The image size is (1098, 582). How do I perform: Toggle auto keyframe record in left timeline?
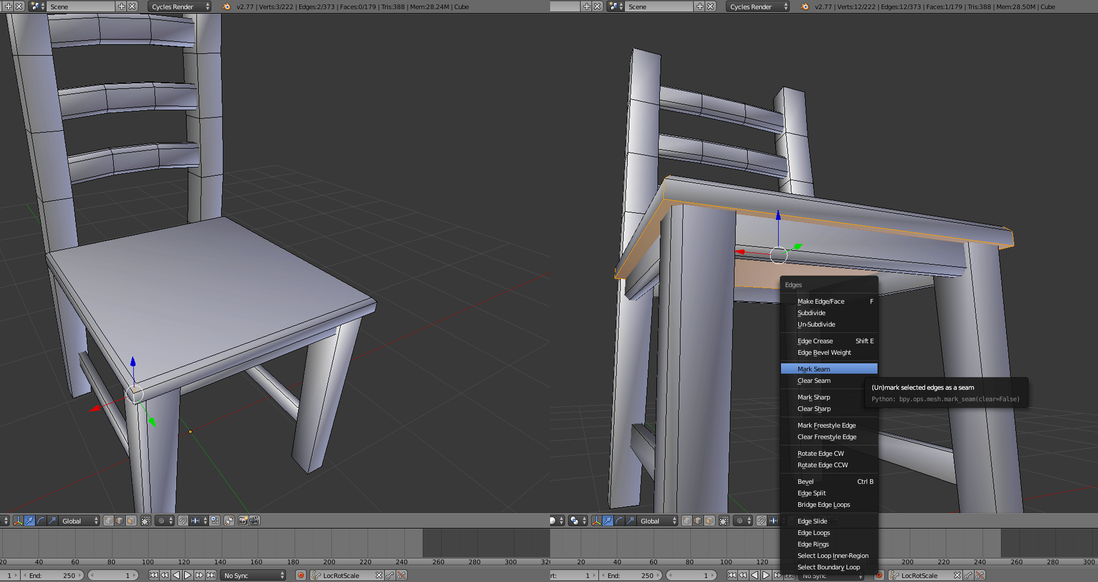coord(300,575)
